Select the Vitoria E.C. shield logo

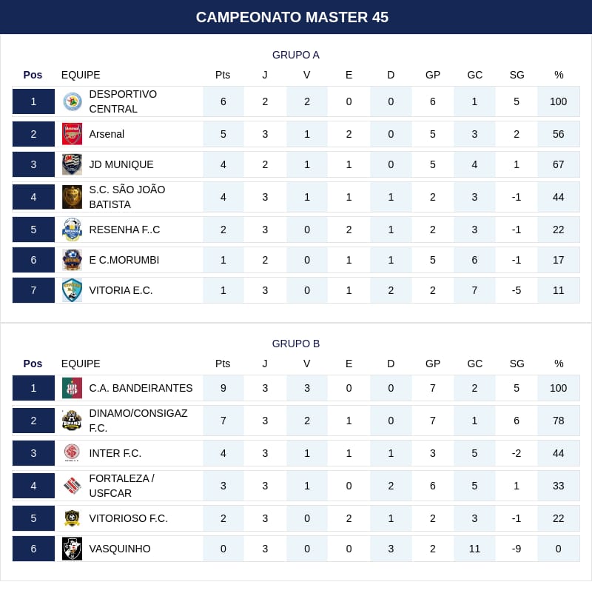[x=72, y=290]
